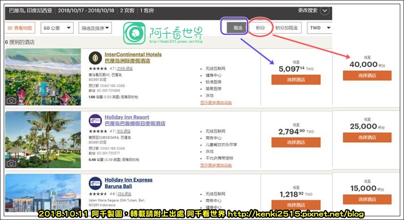Expand the 筛选及排序 dropdown
The height and width of the screenshot is (220, 404).
click(95, 28)
